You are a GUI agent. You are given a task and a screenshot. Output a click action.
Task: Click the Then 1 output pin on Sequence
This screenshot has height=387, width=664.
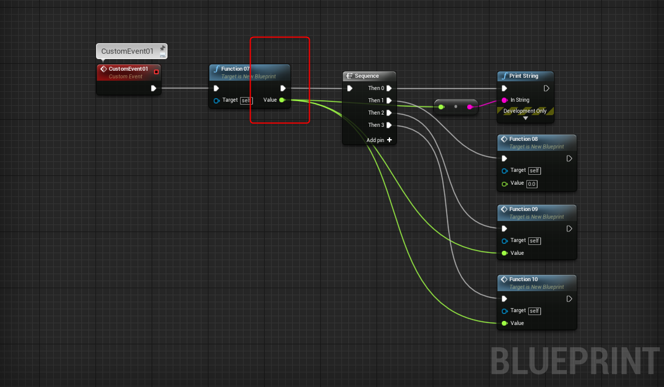pyautogui.click(x=389, y=101)
